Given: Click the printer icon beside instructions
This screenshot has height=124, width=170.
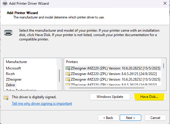Looking at the screenshot, I should 8,33.
